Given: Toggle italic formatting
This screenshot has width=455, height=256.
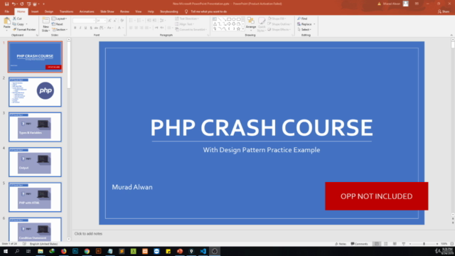Looking at the screenshot, I should coord(80,28).
